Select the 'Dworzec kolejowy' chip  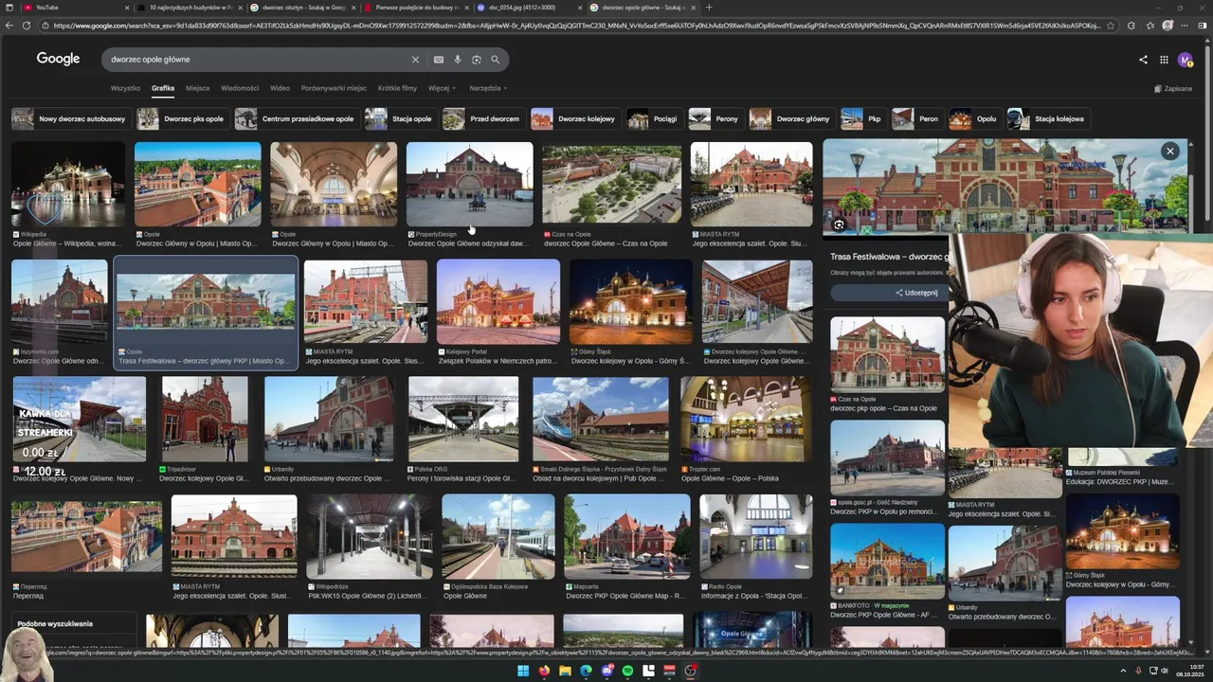pos(574,118)
